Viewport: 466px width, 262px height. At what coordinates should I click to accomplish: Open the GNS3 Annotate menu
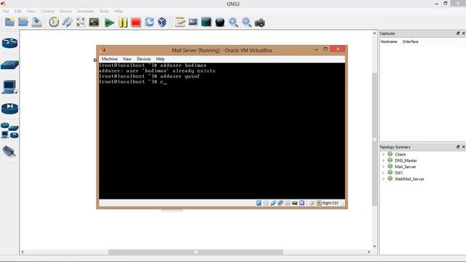coord(86,11)
